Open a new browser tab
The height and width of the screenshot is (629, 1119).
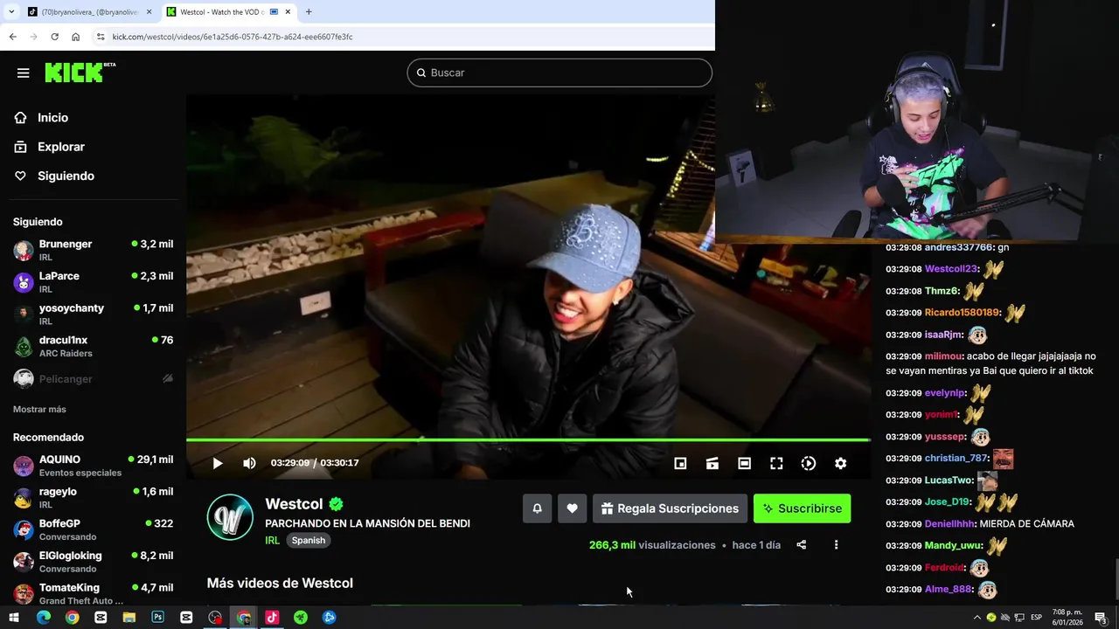pos(309,12)
